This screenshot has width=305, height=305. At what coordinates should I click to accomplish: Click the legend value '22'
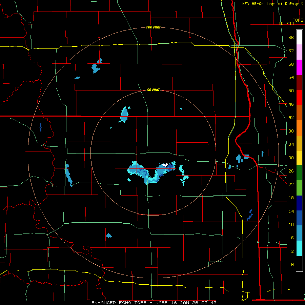click(291, 184)
